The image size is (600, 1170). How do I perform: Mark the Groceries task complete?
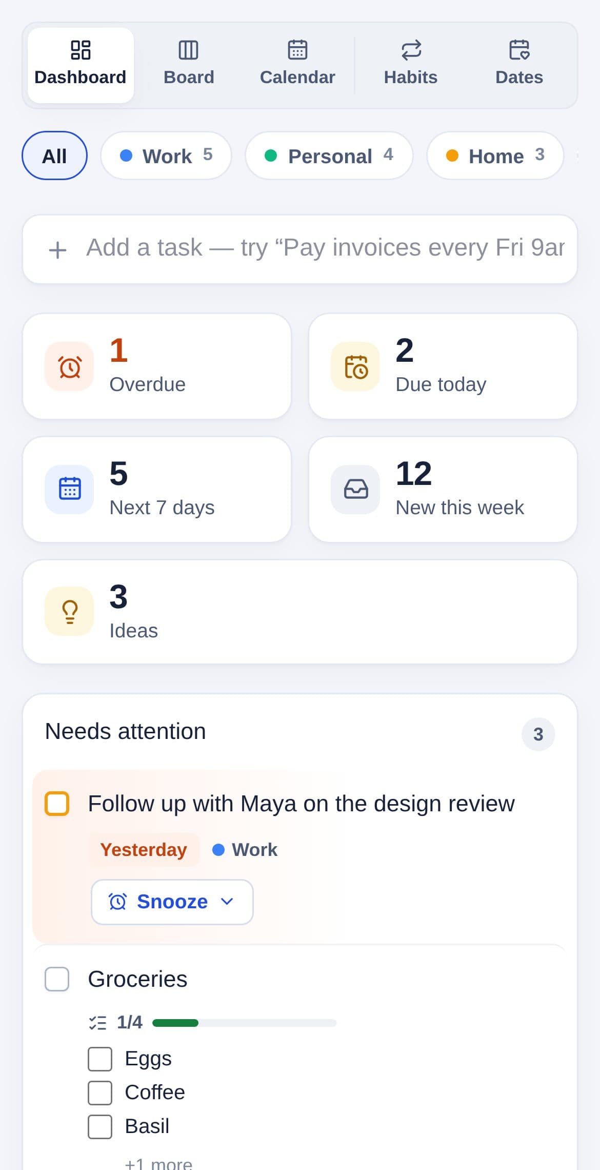[x=57, y=979]
